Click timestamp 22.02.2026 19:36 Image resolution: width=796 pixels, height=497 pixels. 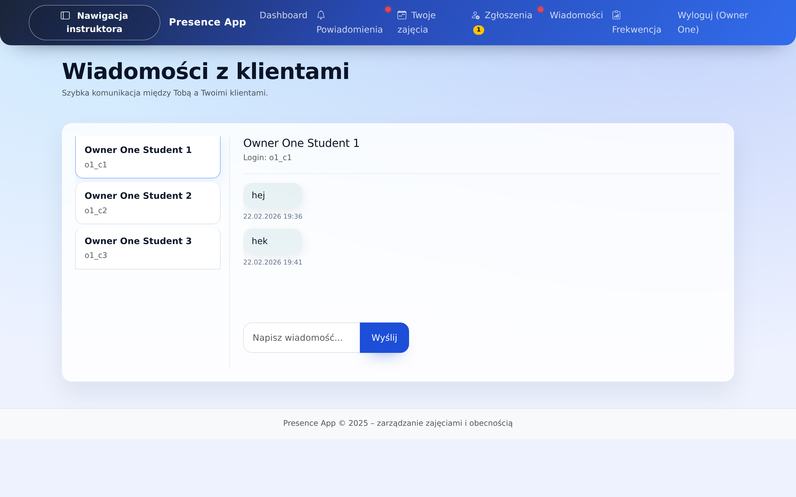273,216
